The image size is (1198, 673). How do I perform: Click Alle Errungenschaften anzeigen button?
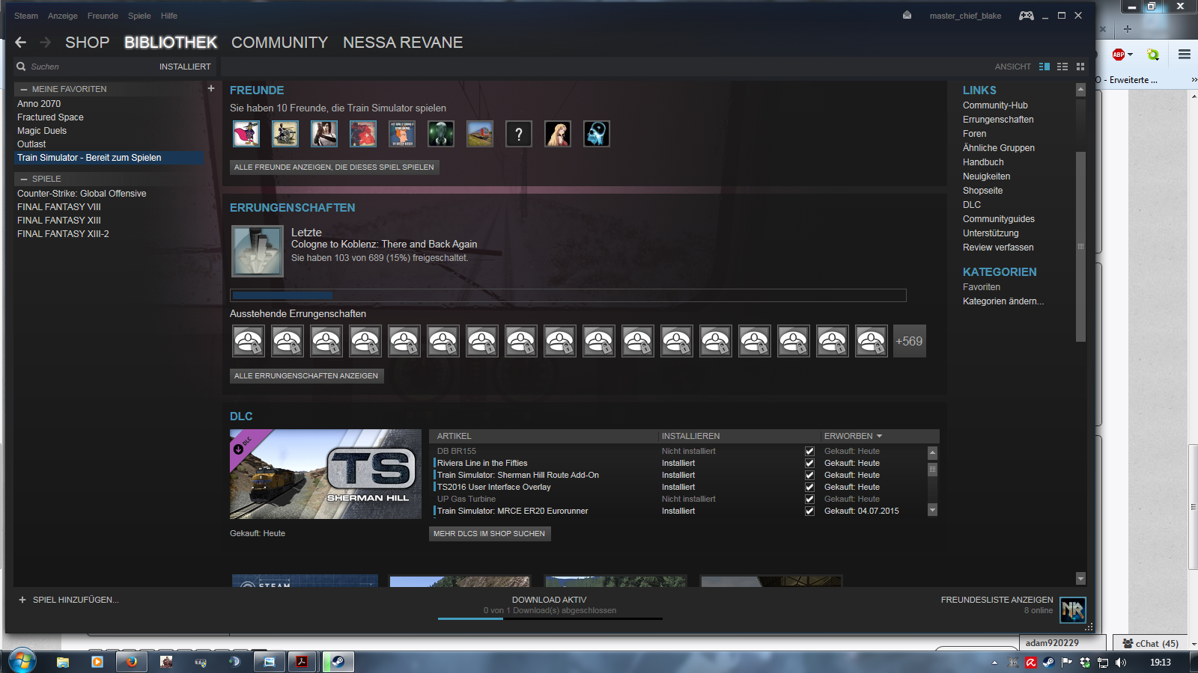click(x=306, y=375)
